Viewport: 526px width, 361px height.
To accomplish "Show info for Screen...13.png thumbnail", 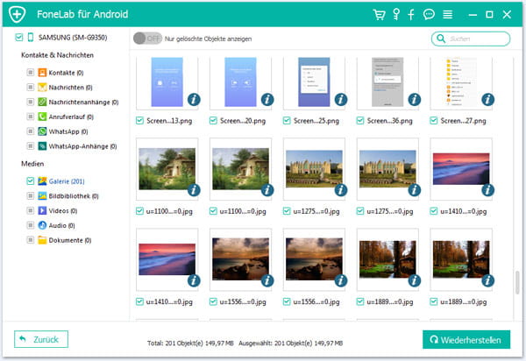I will tap(191, 99).
